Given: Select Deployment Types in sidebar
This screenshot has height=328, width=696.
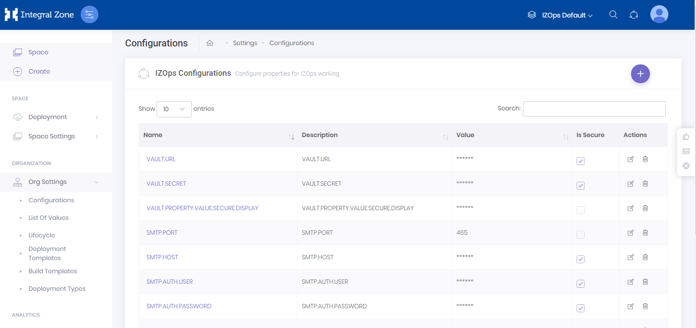Looking at the screenshot, I should coord(57,289).
